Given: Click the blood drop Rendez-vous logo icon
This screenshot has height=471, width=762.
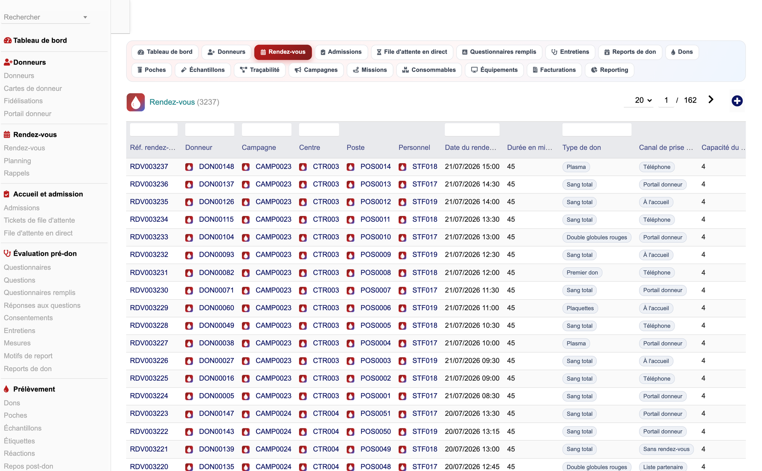Looking at the screenshot, I should click(x=135, y=102).
